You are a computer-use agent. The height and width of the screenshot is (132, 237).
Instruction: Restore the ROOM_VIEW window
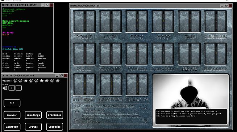pos(226,6)
